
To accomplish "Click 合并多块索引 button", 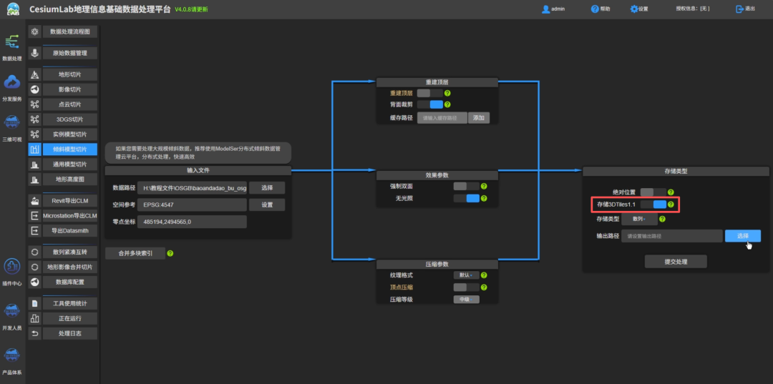I will 135,253.
